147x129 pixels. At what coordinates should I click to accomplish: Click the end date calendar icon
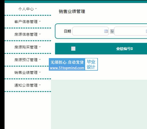tap(146, 31)
